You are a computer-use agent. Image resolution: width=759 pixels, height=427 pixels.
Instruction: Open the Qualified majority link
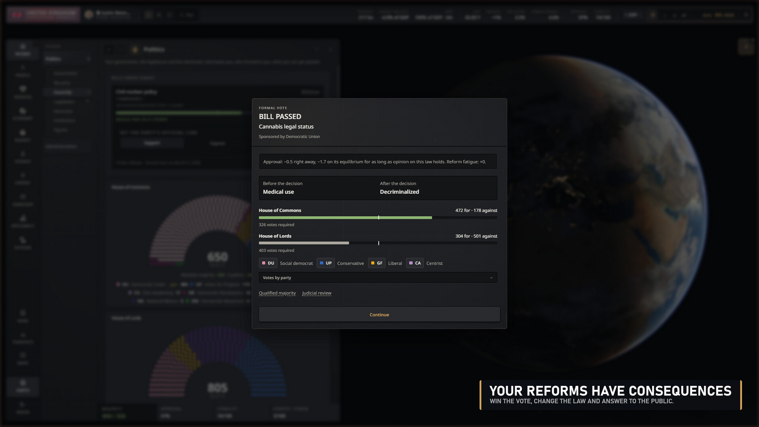click(277, 293)
